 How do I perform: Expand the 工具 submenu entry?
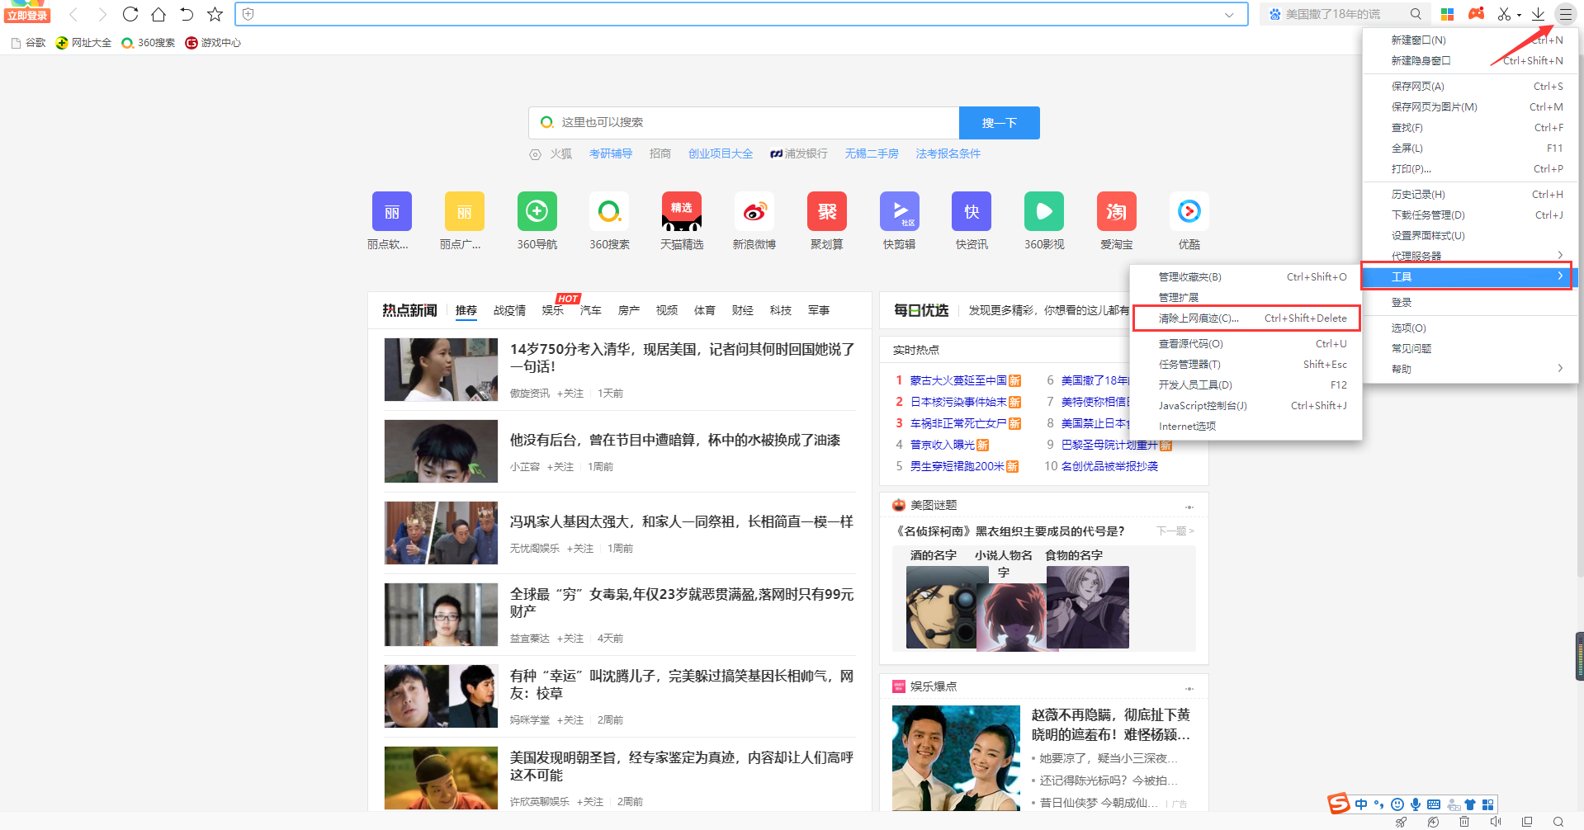click(x=1468, y=276)
